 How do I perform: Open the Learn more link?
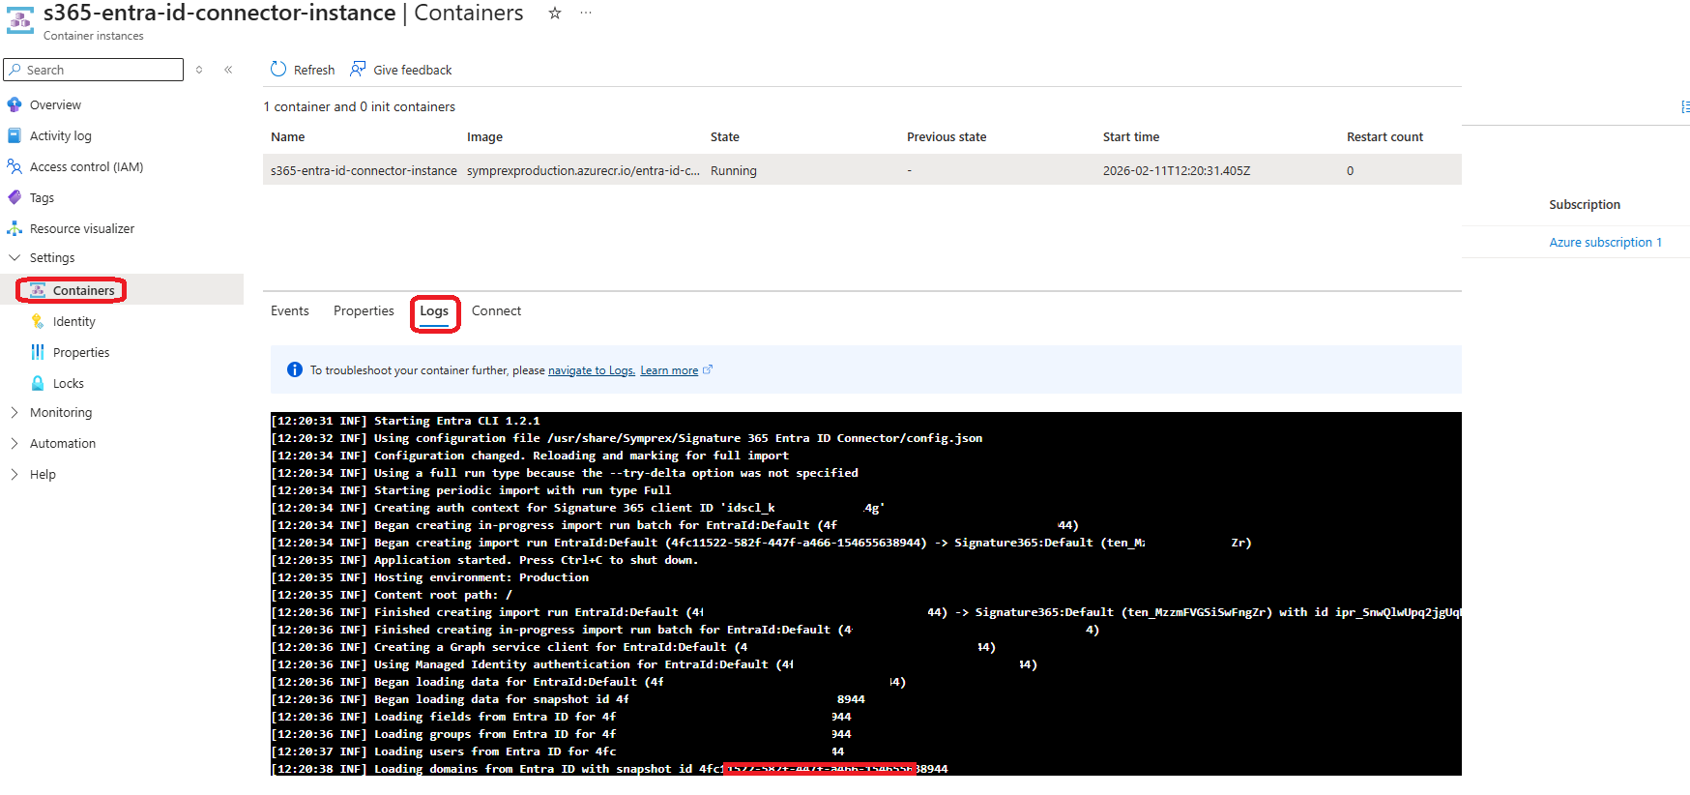tap(669, 370)
